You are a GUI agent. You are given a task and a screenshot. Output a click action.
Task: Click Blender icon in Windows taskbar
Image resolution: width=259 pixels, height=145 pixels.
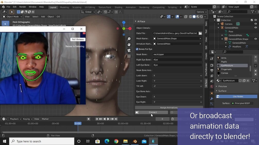click(x=135, y=141)
